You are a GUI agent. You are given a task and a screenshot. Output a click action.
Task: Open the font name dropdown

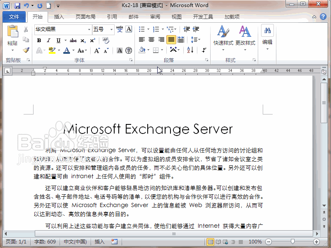point(89,29)
